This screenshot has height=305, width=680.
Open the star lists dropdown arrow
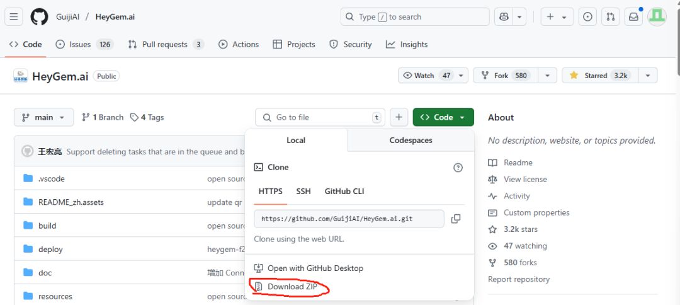coord(648,76)
